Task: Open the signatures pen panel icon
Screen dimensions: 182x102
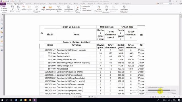Action: (2, 50)
